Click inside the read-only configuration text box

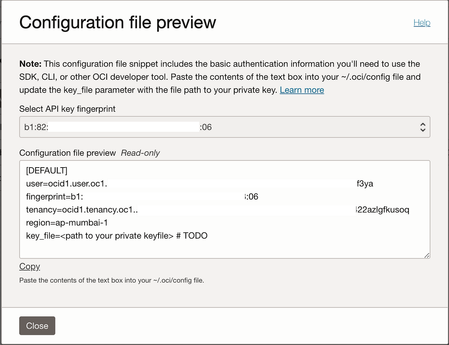(x=224, y=209)
